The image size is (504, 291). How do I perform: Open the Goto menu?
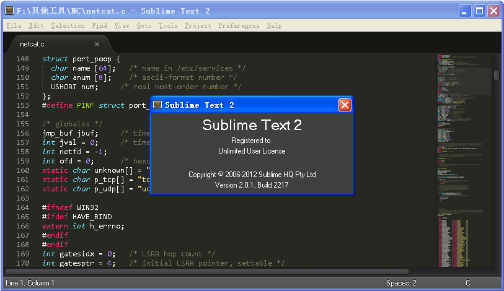(x=144, y=26)
